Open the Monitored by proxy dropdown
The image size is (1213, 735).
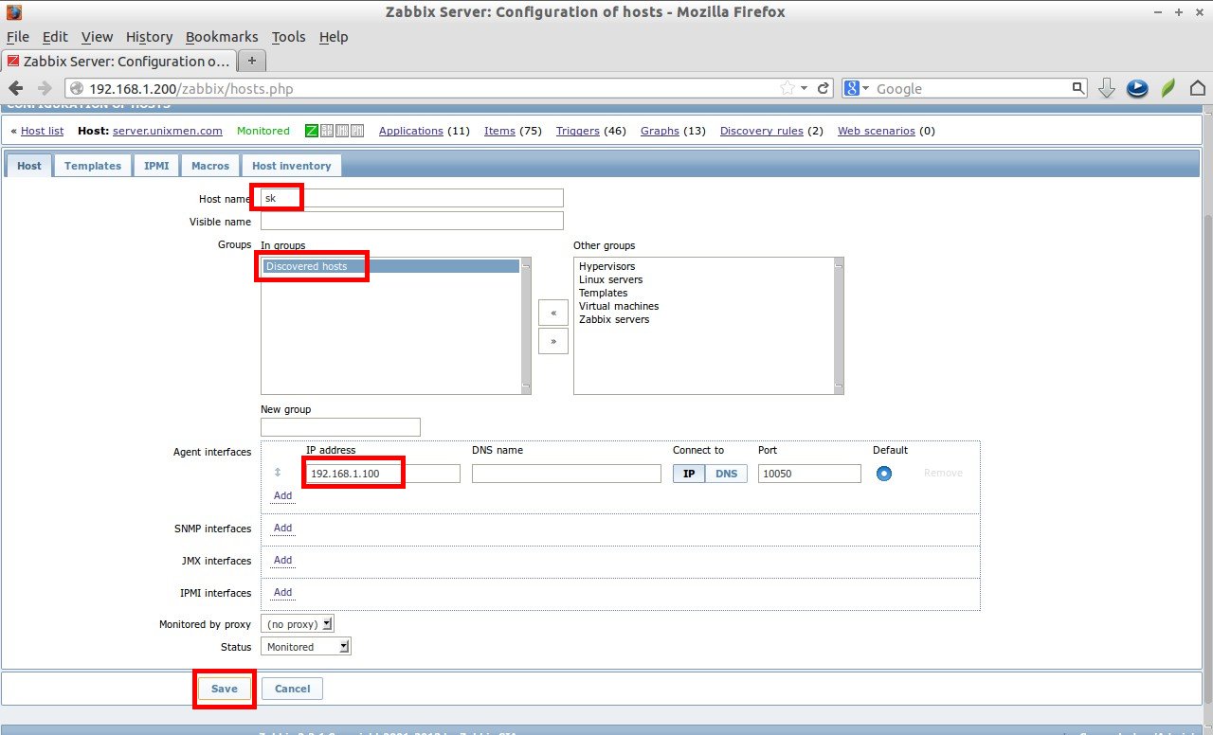coord(298,623)
